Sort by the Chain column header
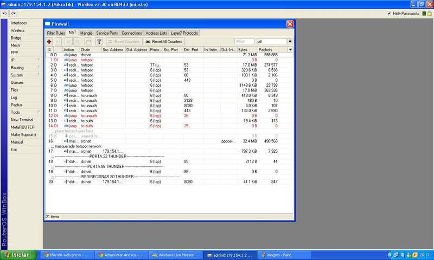The height and width of the screenshot is (260, 434). [x=91, y=49]
